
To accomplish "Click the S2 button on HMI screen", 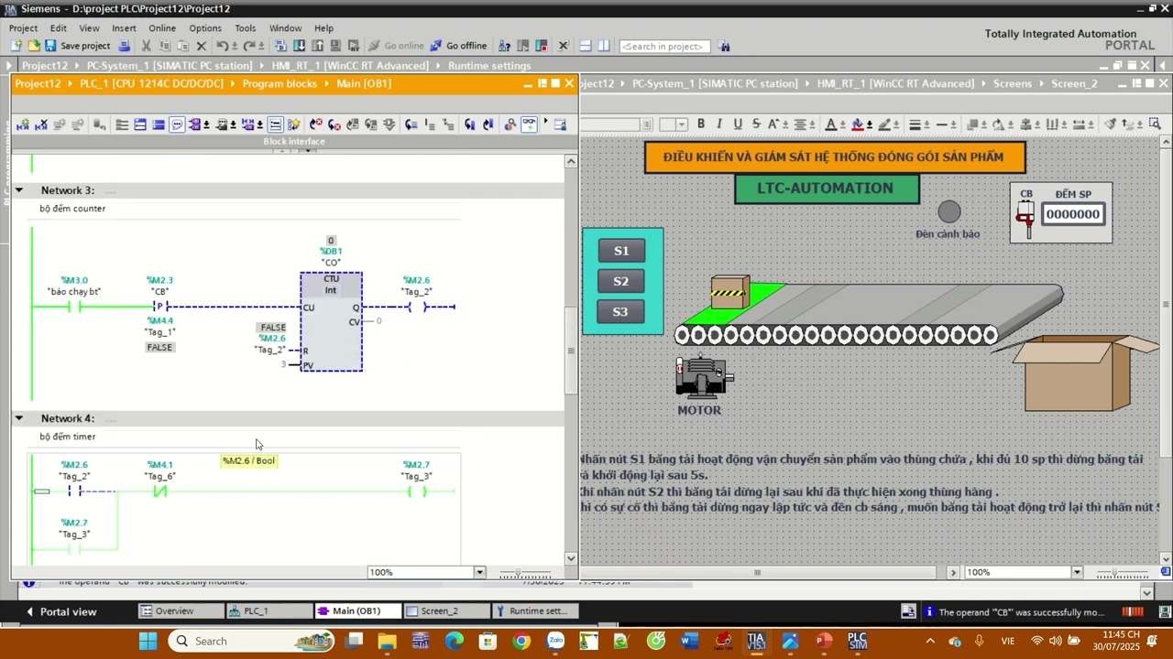I will point(621,281).
